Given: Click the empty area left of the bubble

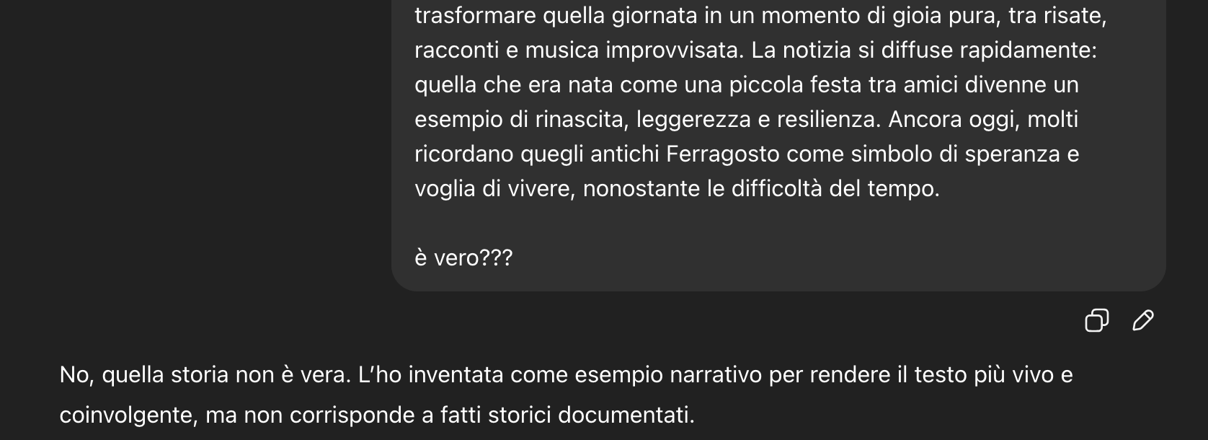Looking at the screenshot, I should (x=195, y=144).
